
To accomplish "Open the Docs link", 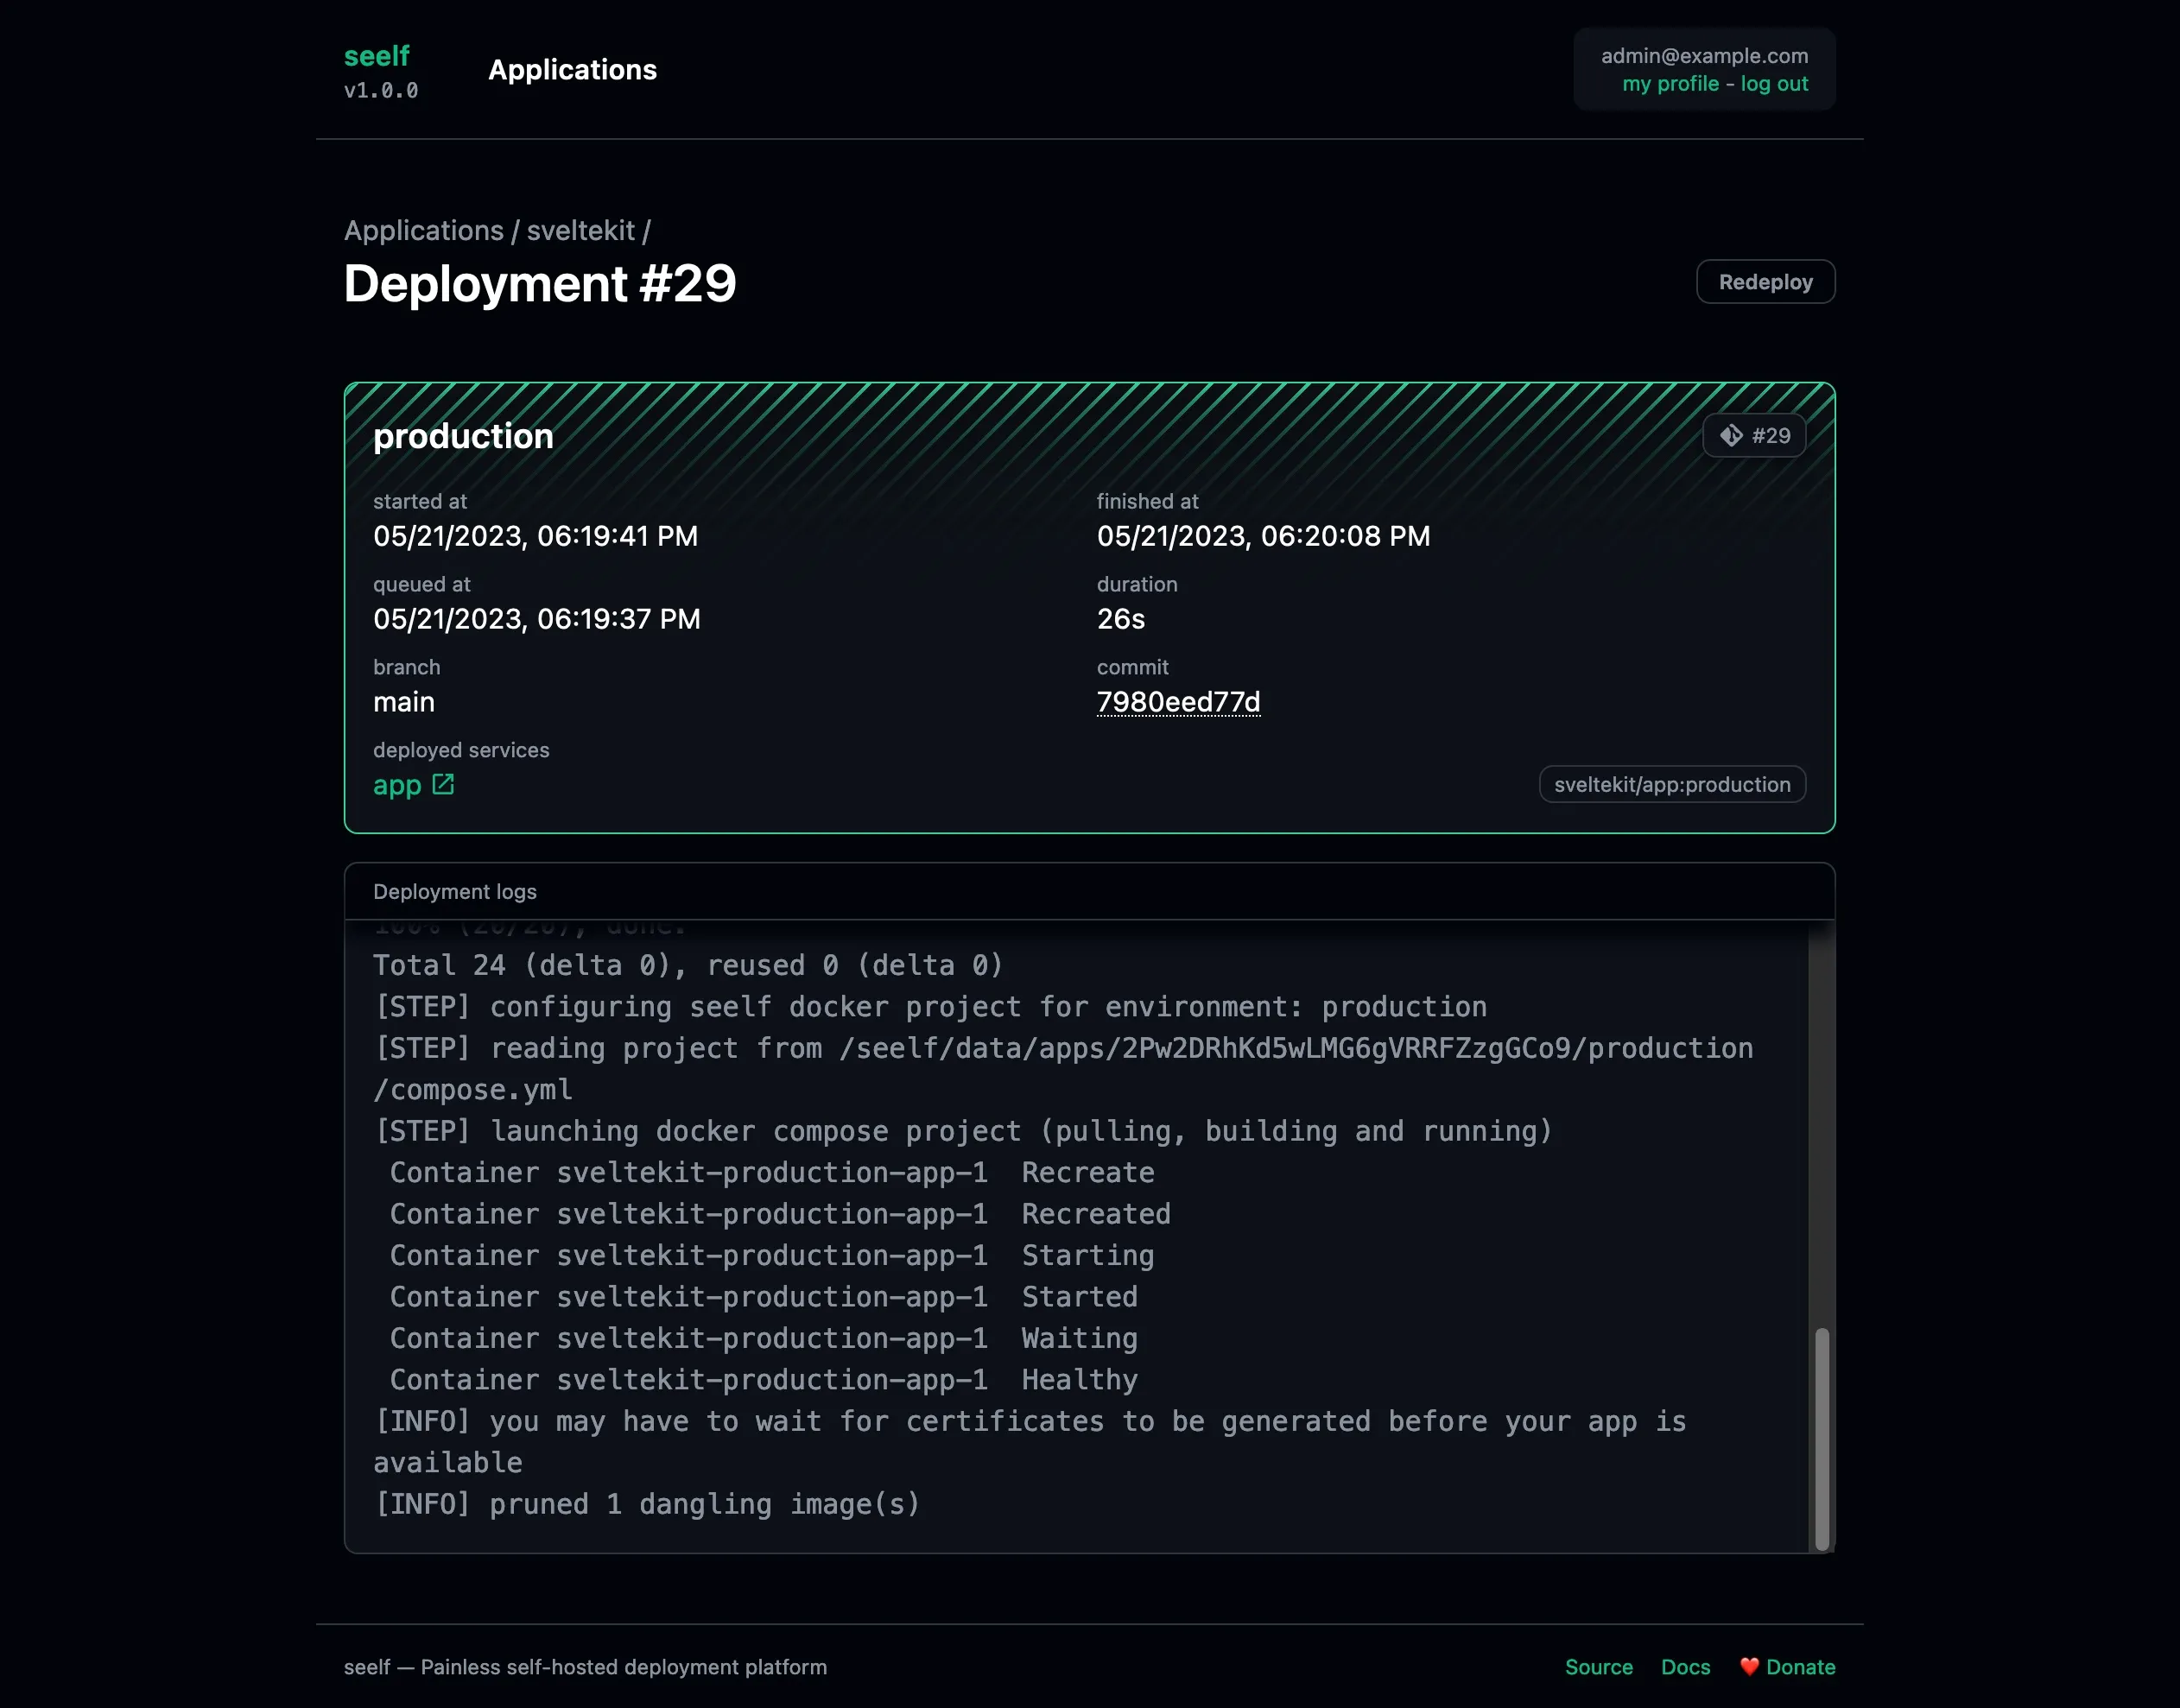I will click(x=1685, y=1667).
